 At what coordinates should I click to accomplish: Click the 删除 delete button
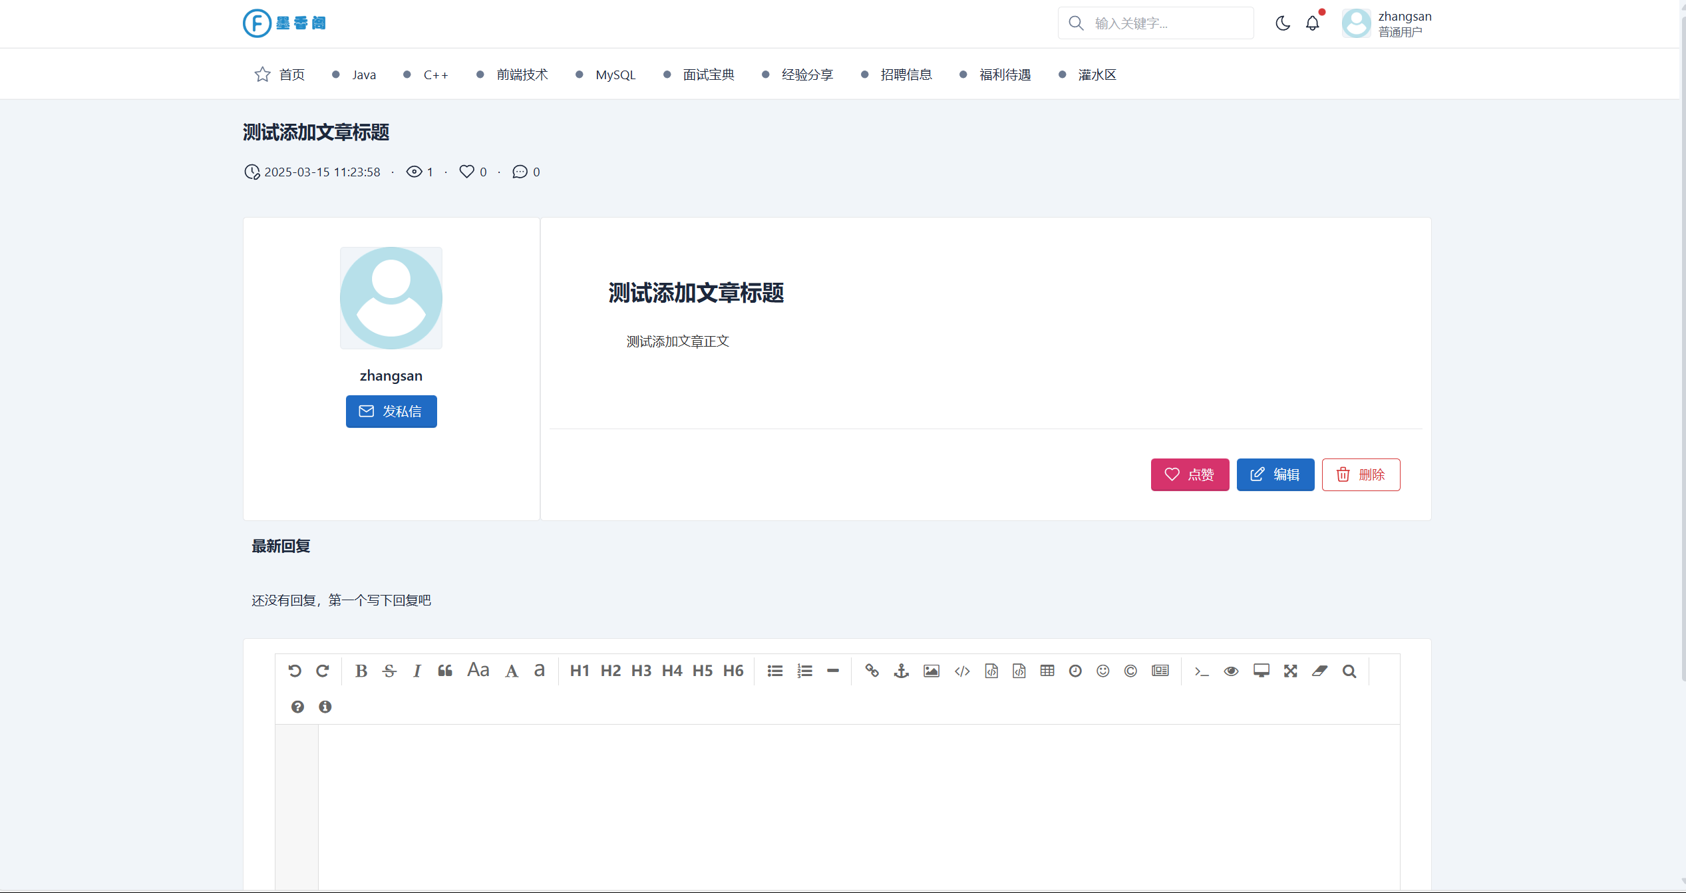(x=1361, y=474)
